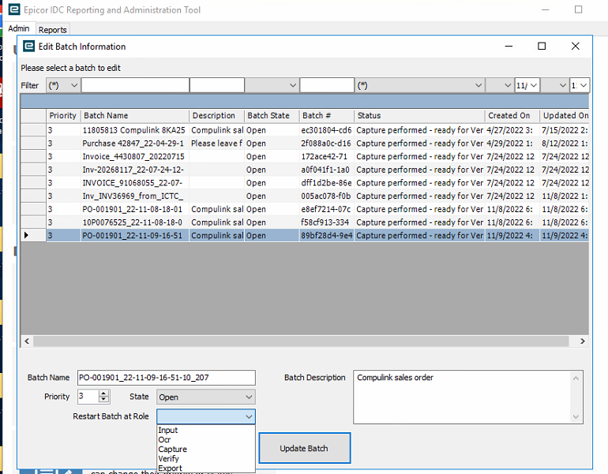Sort by the Batch State column header
Image resolution: width=608 pixels, height=474 pixels.
(x=272, y=115)
